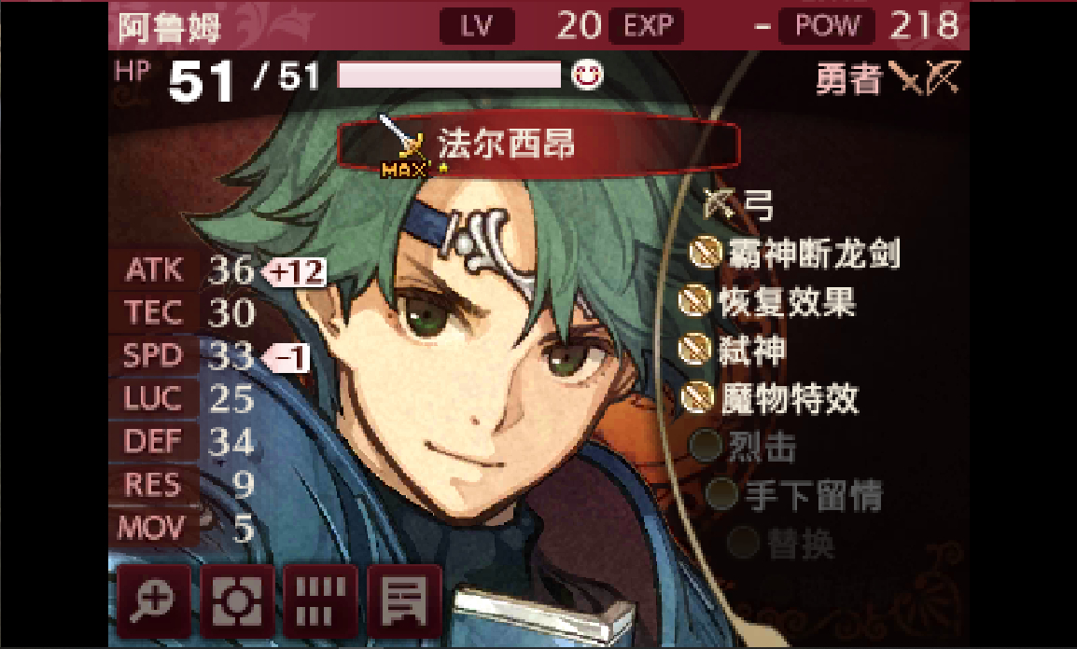Select the 勇者 class label
The height and width of the screenshot is (649, 1077).
point(849,79)
